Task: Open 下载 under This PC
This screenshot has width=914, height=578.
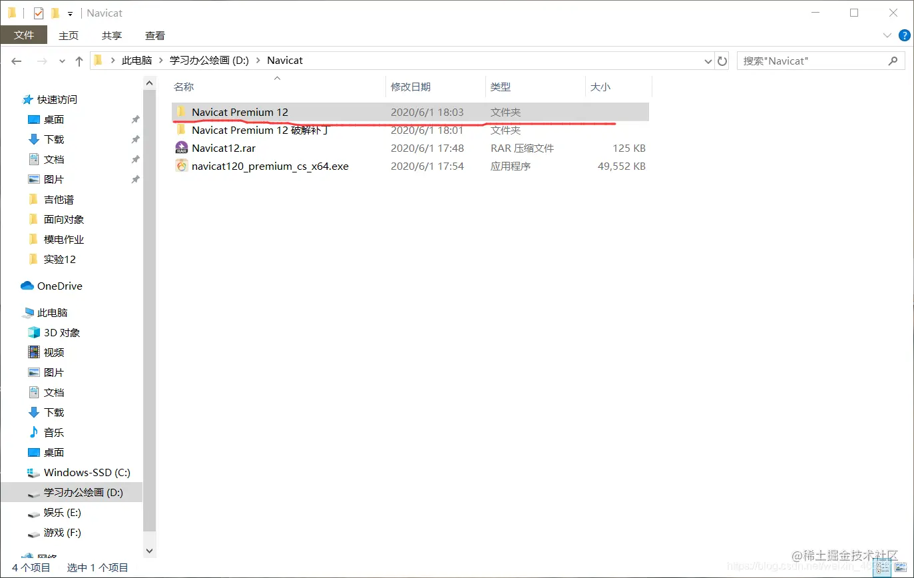Action: [x=54, y=413]
